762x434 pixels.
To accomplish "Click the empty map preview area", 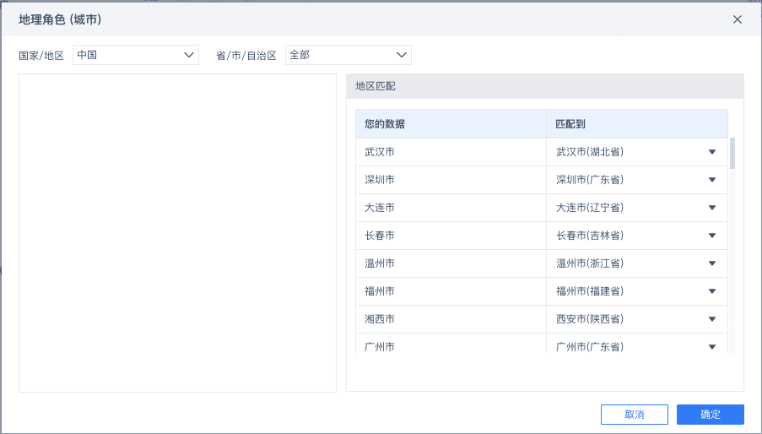I will click(177, 232).
